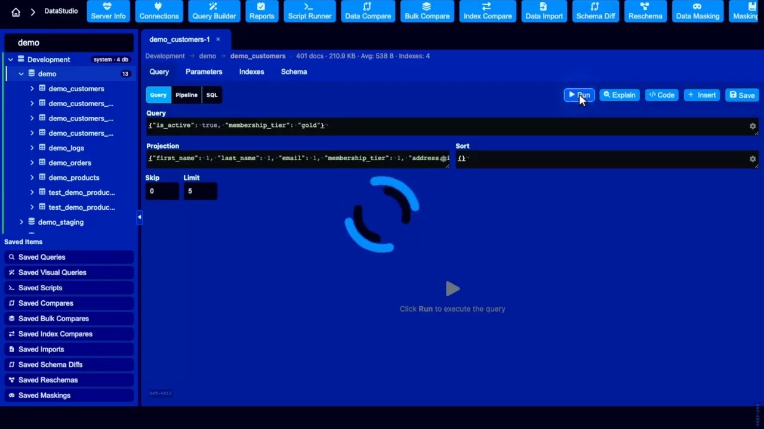Open Query field settings gear

click(753, 126)
